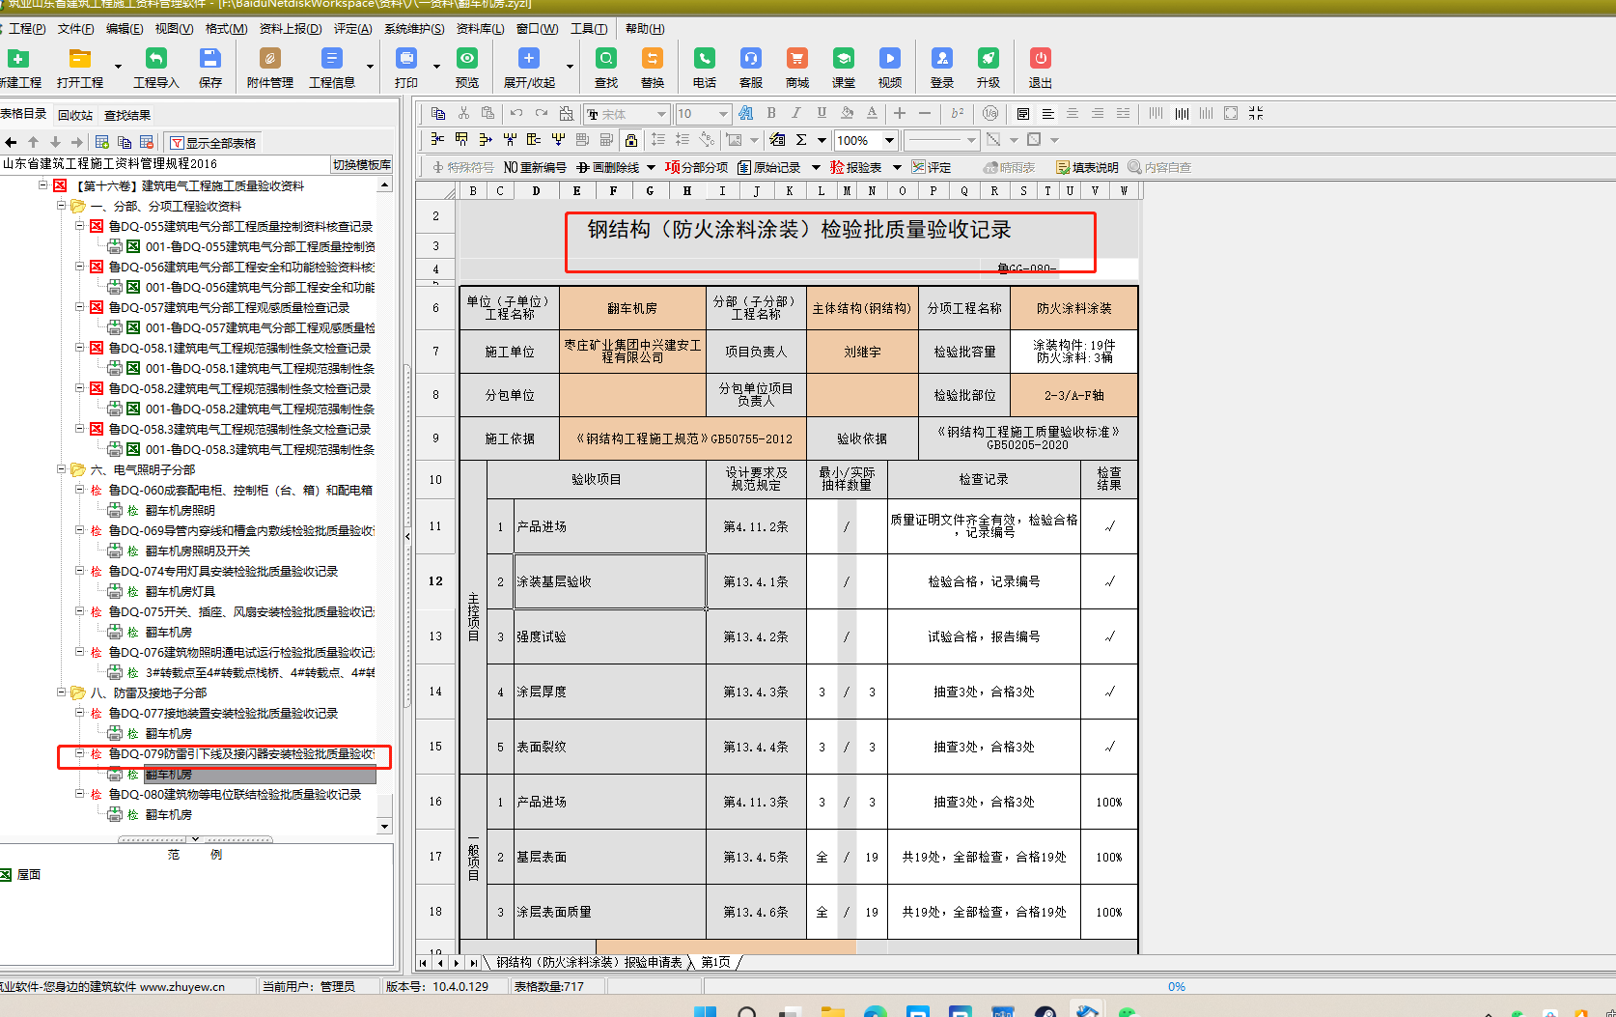
Task: Open the 客服 customer service icon
Action: [x=750, y=59]
